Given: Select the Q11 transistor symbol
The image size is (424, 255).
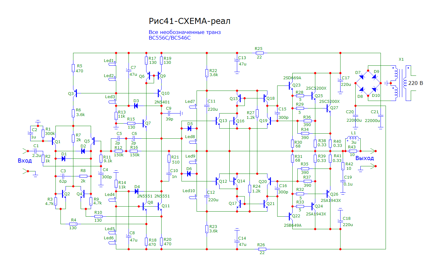Looking at the screenshot, I should click(159, 206).
